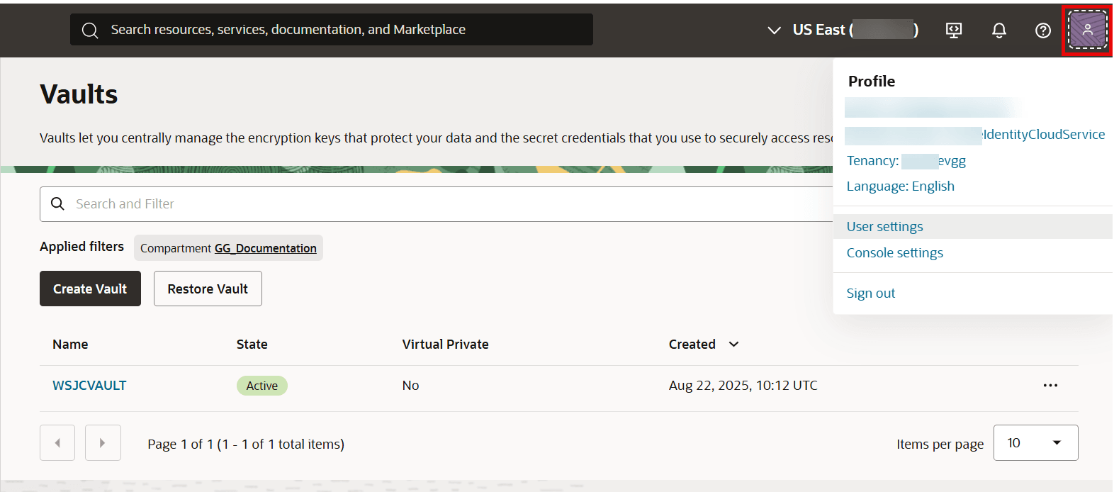Open the Cloud Shell console icon
The image size is (1114, 492).
click(x=953, y=30)
